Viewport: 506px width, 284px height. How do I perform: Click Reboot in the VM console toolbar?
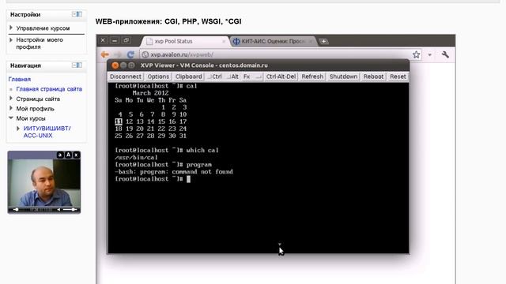pos(373,77)
